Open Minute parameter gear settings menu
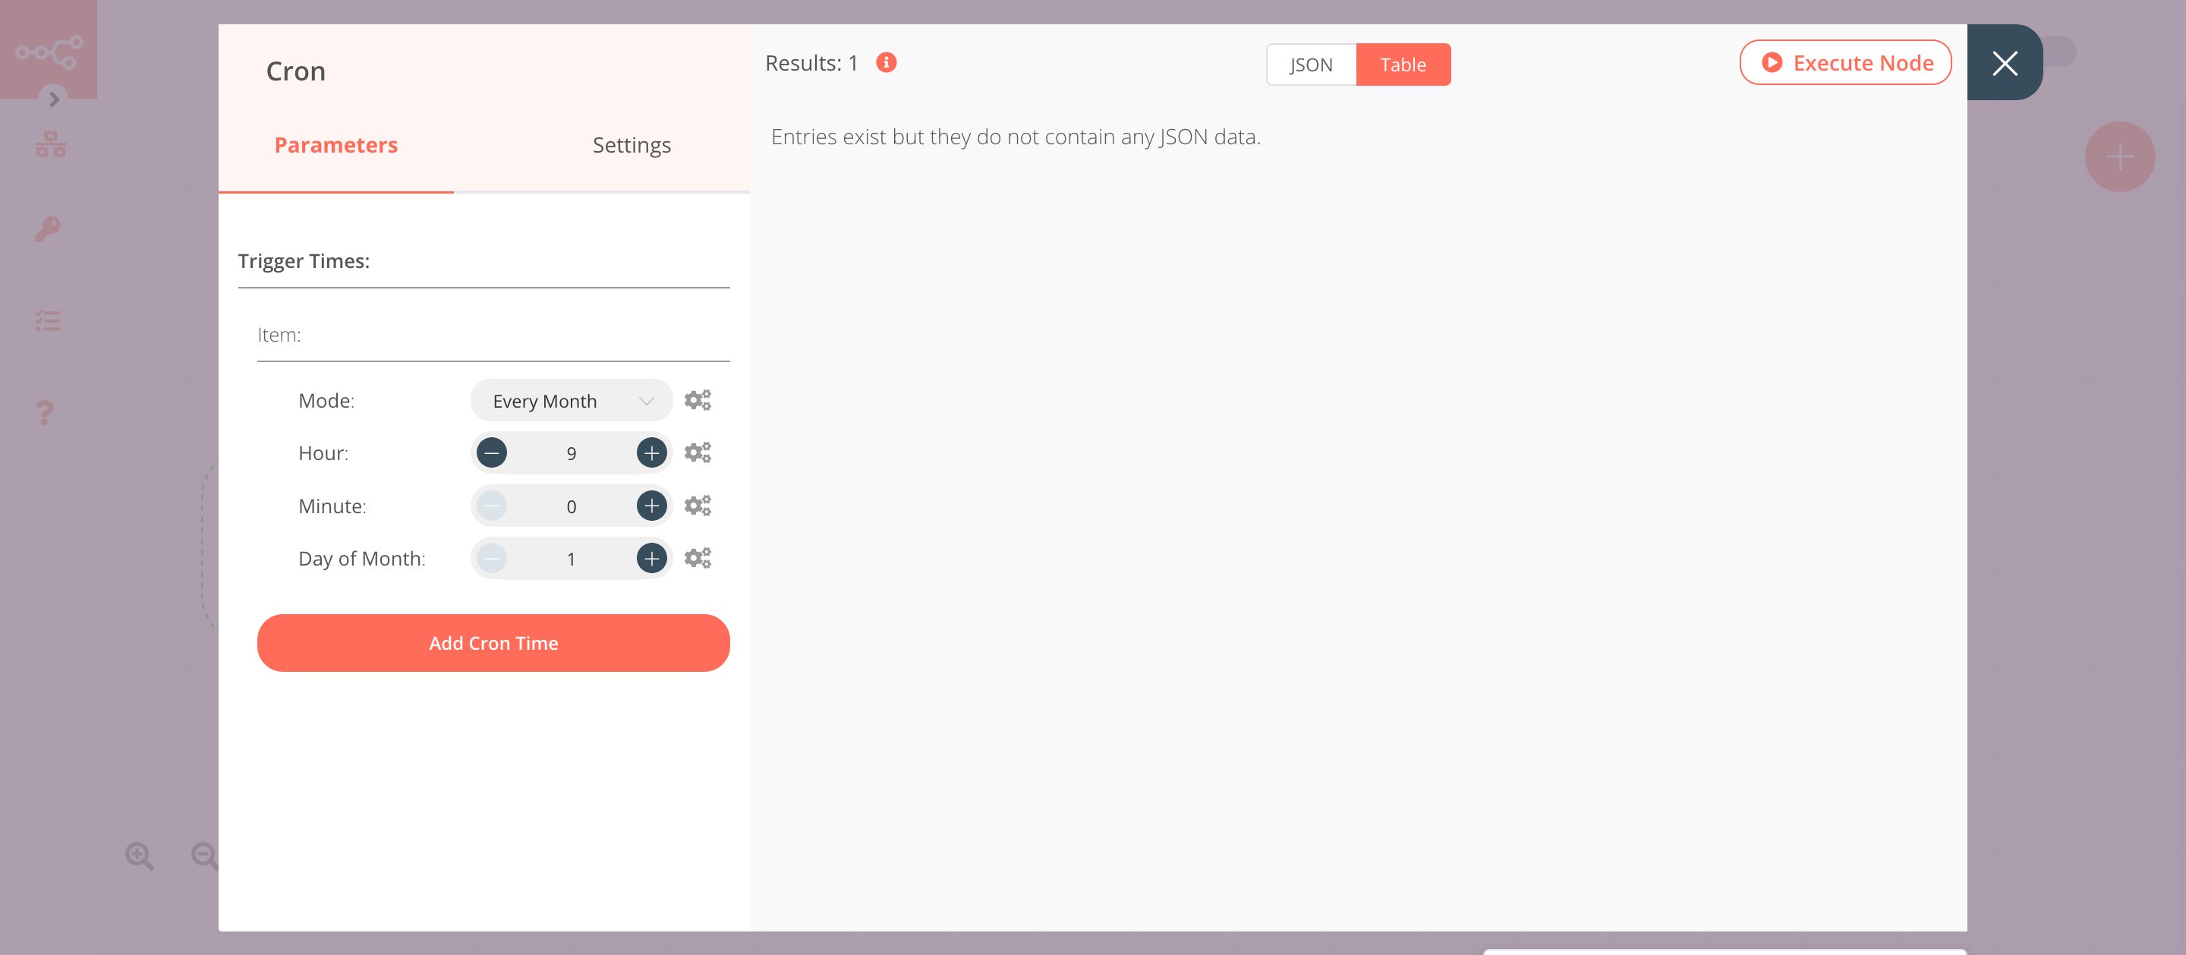The image size is (2186, 955). tap(698, 505)
